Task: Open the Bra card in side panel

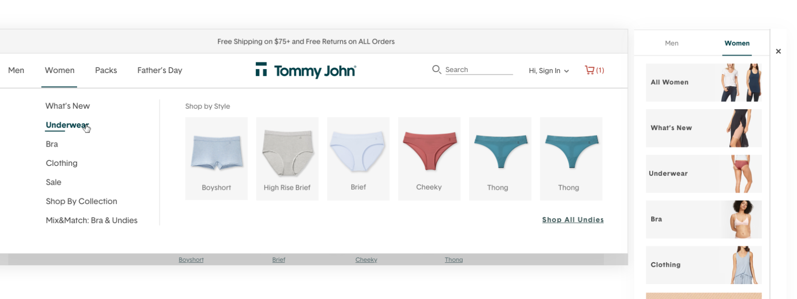Action: 703,220
